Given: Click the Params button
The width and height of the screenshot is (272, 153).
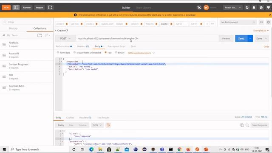Looking at the screenshot, I should tap(226, 39).
